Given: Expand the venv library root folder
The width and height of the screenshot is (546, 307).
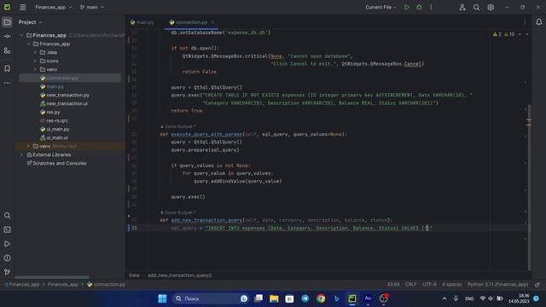Looking at the screenshot, I should point(28,146).
